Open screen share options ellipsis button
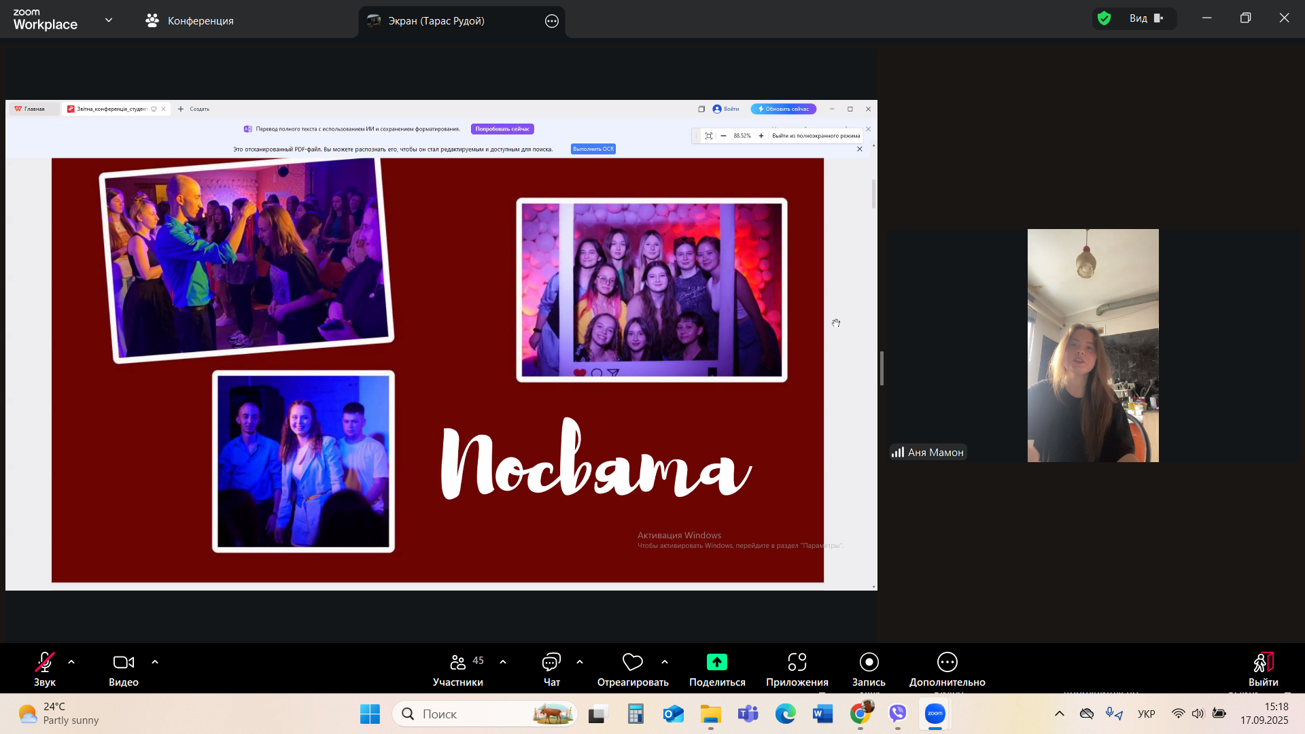The width and height of the screenshot is (1305, 734). click(552, 21)
